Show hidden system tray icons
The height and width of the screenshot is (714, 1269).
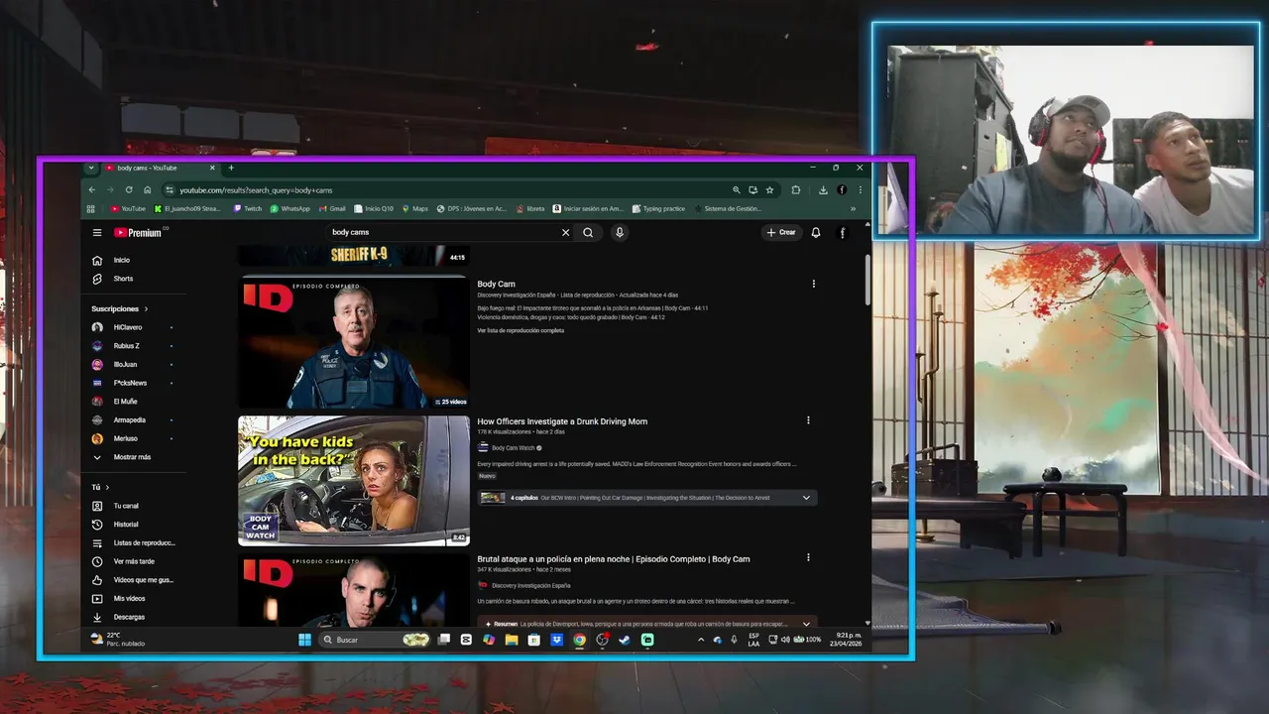701,640
